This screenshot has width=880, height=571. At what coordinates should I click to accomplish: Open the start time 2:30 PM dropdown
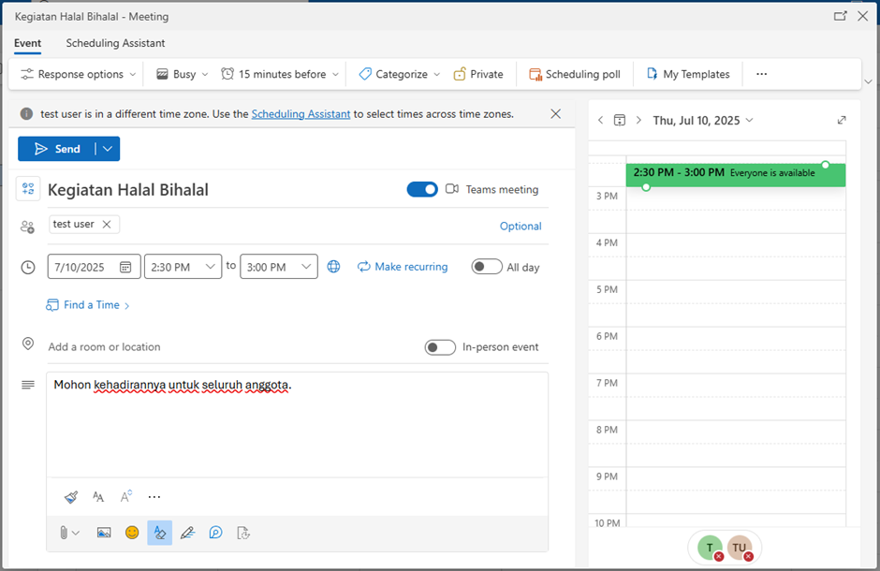coord(210,267)
